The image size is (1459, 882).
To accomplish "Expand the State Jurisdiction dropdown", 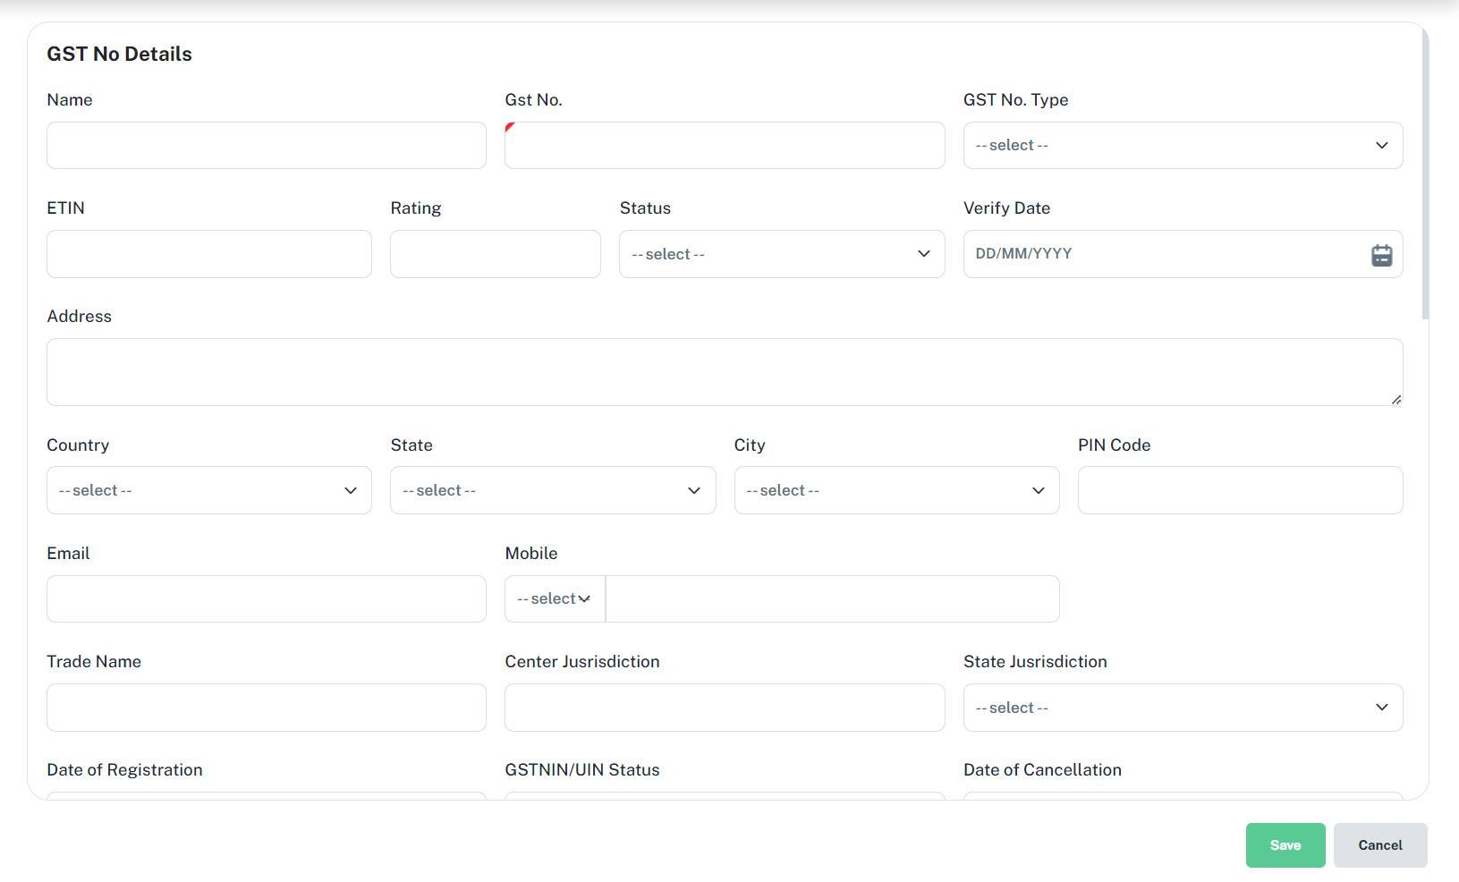I will (1182, 708).
